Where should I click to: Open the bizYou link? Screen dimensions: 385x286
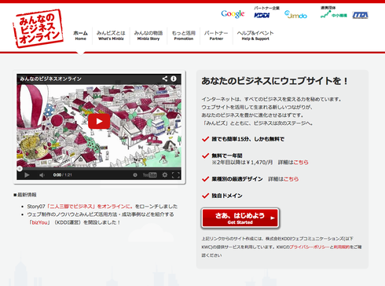click(39, 222)
